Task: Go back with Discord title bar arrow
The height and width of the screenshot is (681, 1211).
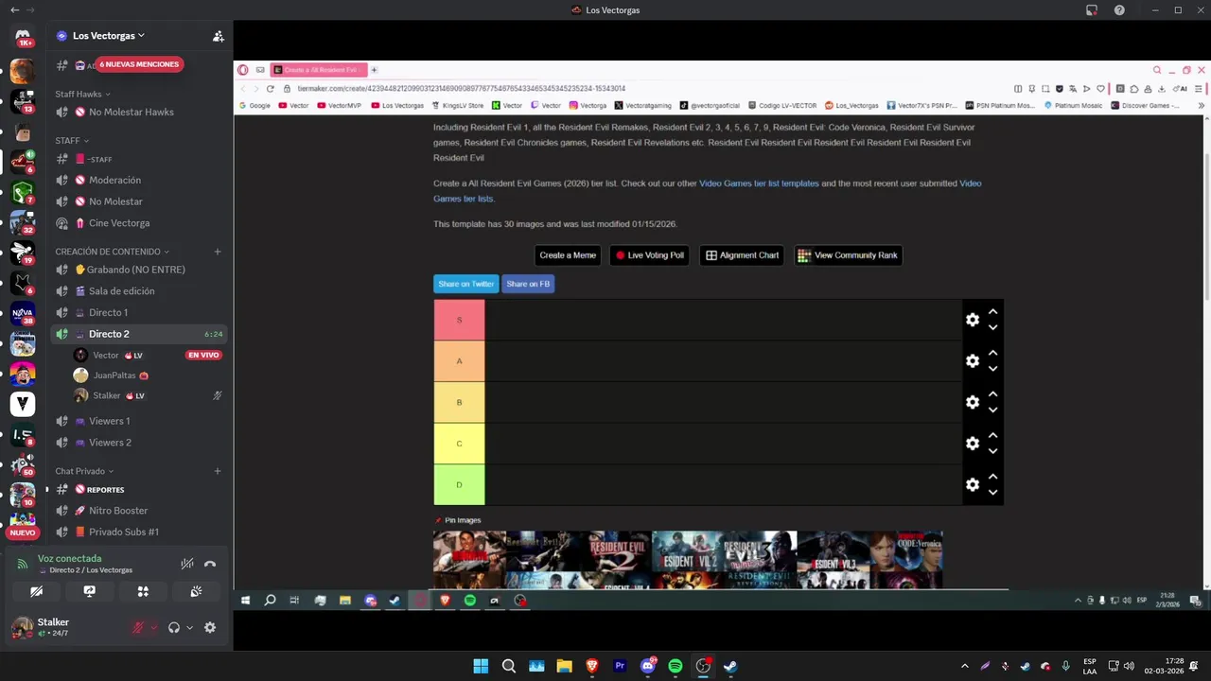Action: pos(14,10)
